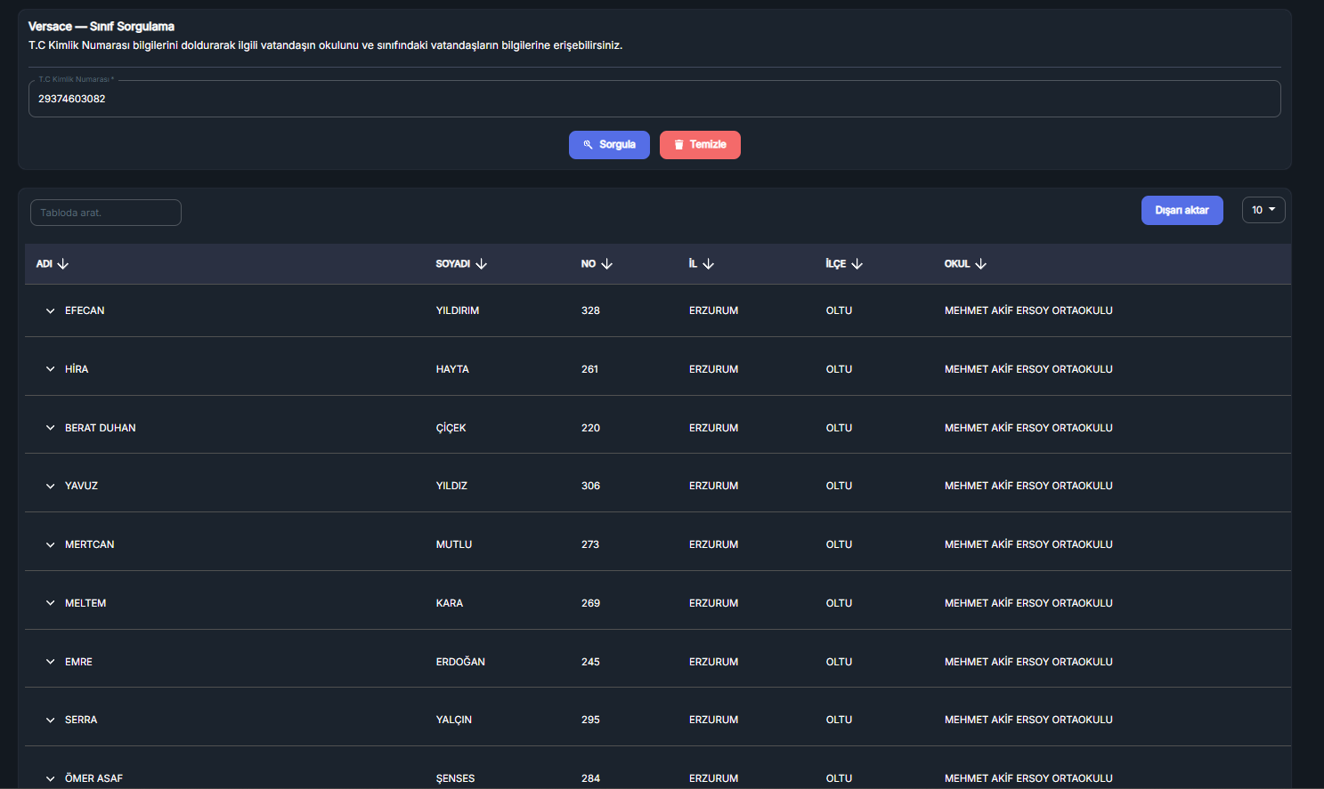Click the school name in EMRE row
The width and height of the screenshot is (1324, 789).
(x=1028, y=662)
